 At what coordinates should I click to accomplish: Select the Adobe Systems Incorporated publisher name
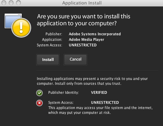[x=95, y=34]
